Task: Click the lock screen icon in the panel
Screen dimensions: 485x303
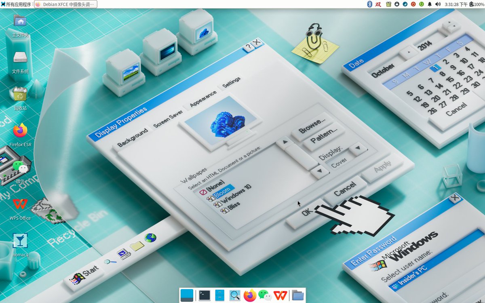Action: click(x=397, y=4)
